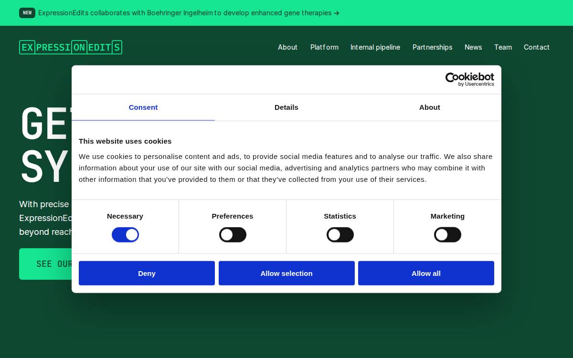Click the Deny button

click(147, 273)
